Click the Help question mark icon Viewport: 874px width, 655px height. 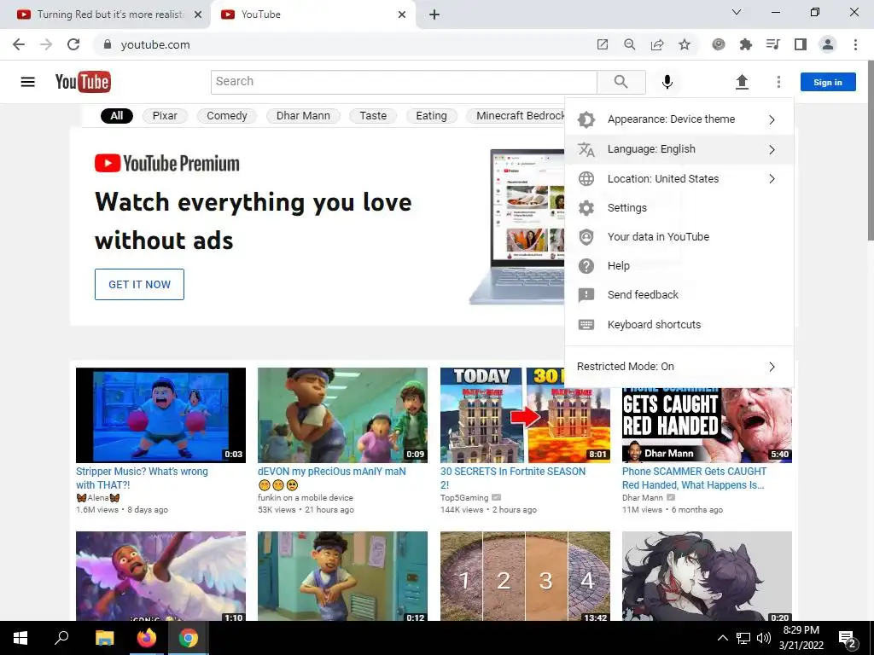[586, 266]
